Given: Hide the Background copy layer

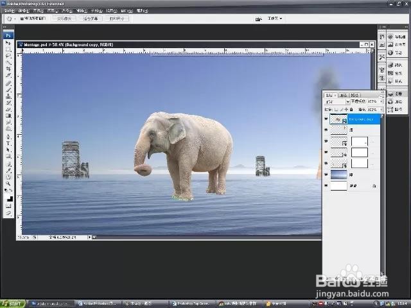Looking at the screenshot, I should tap(326, 119).
